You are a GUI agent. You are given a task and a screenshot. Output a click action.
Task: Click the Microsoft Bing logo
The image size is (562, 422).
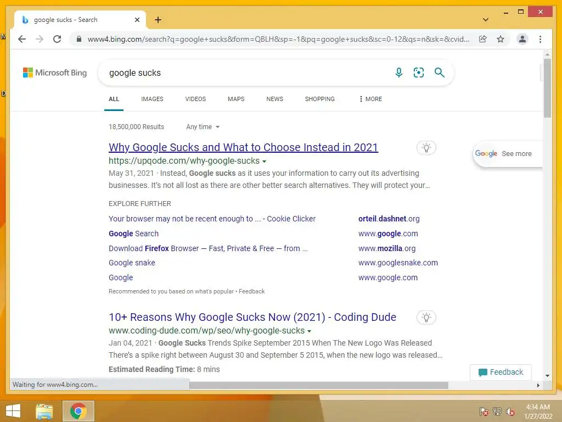55,73
